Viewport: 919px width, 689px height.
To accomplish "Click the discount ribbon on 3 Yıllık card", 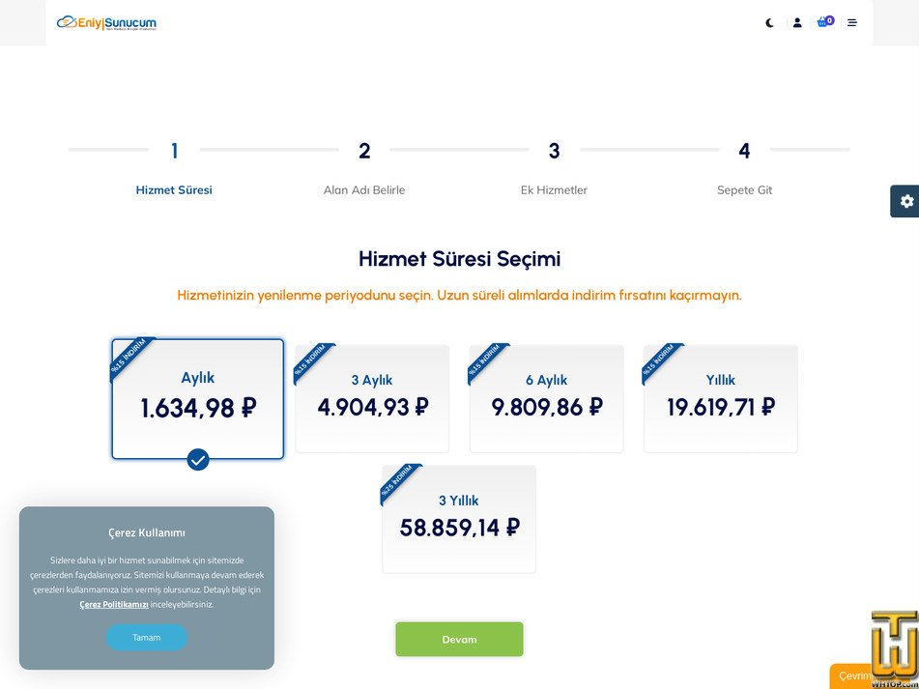I will point(397,481).
